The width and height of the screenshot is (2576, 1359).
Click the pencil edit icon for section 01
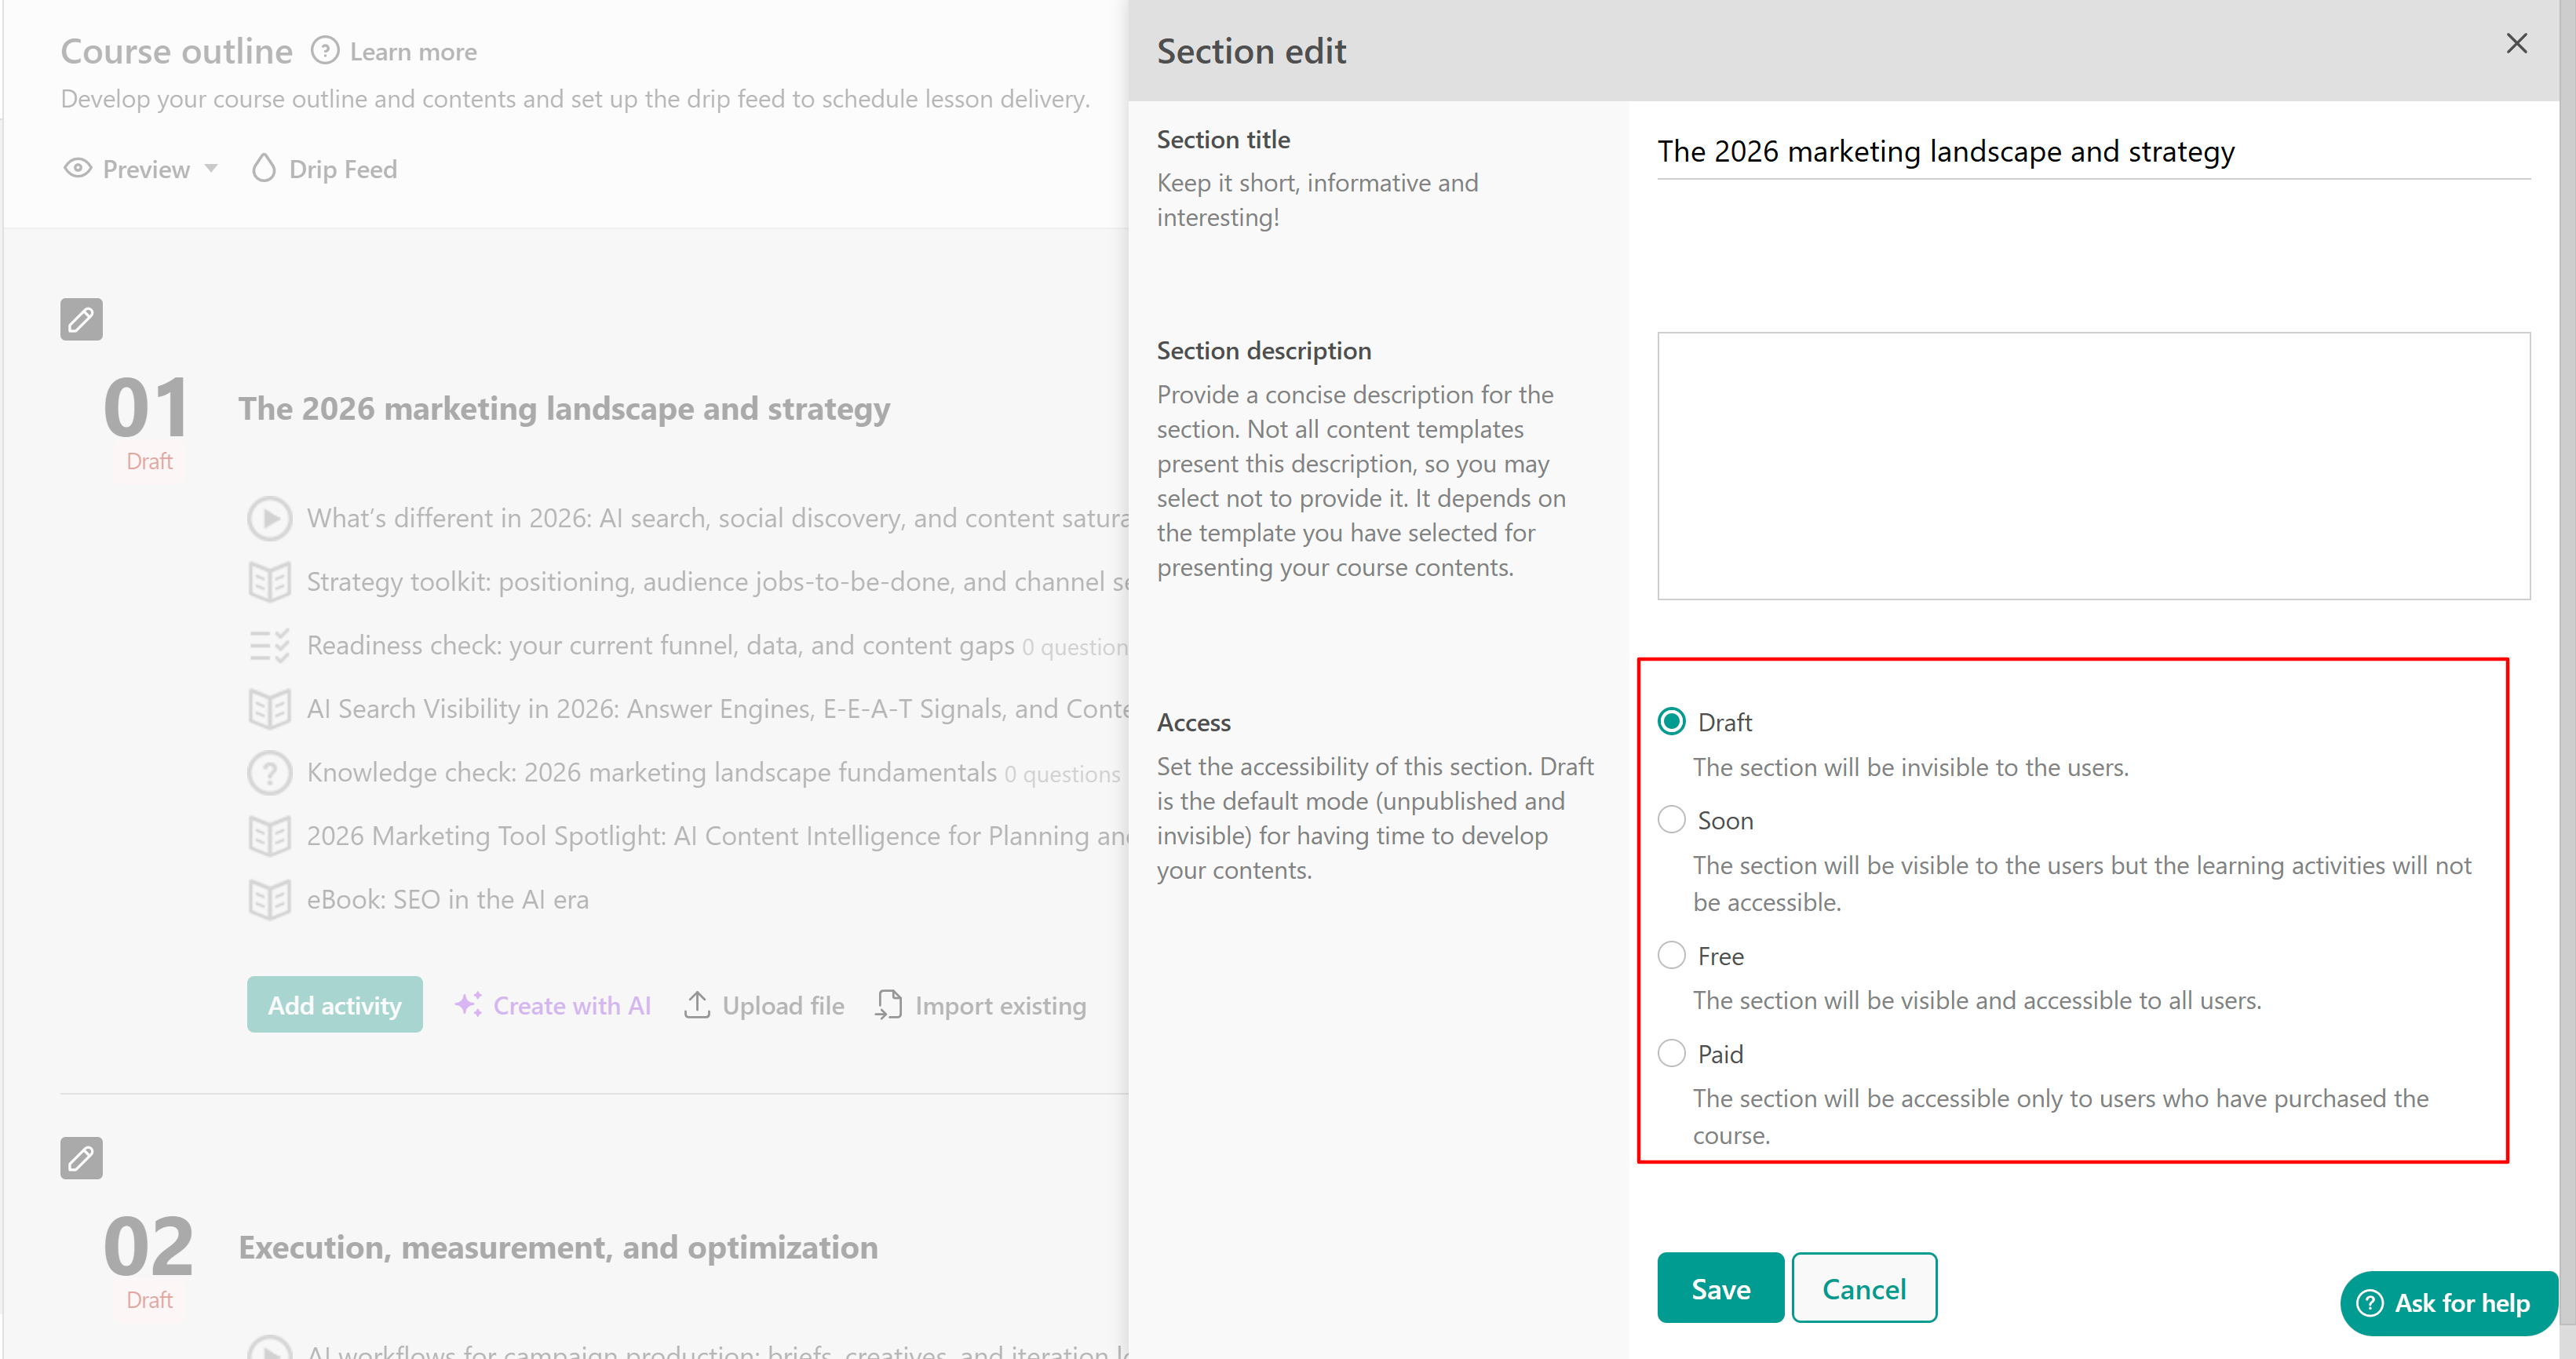pos(81,320)
